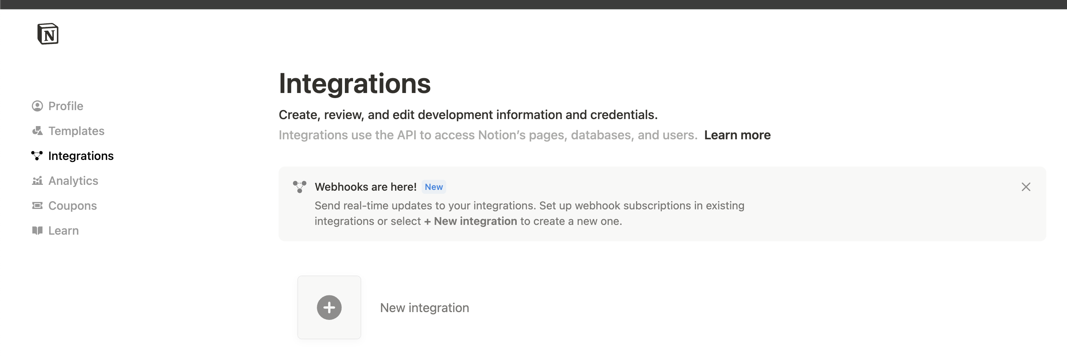Switch to the Analytics section
Image resolution: width=1067 pixels, height=358 pixels.
tap(73, 181)
